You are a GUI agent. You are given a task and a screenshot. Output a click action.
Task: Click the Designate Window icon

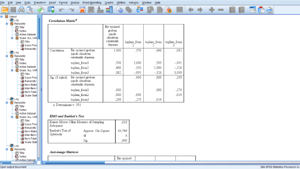coord(179,10)
